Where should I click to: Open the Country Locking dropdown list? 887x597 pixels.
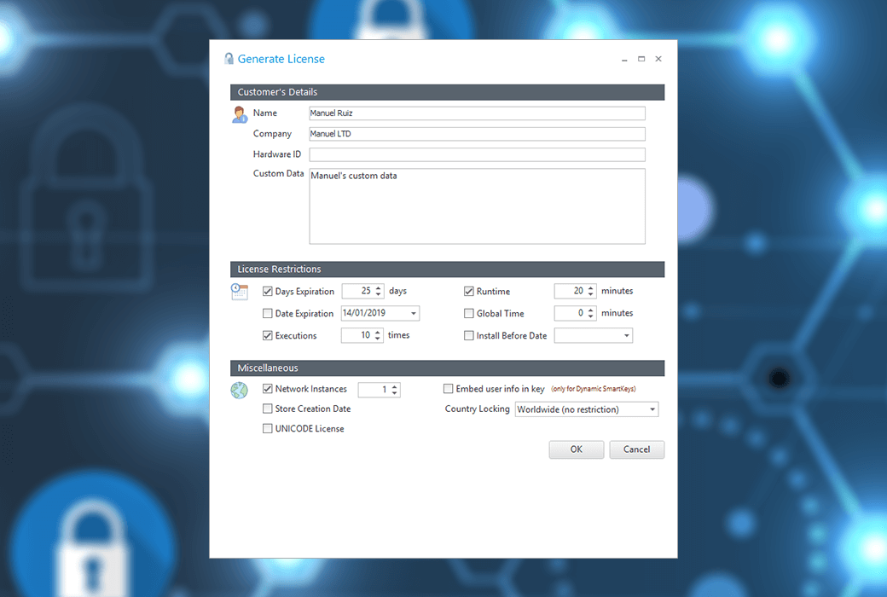click(652, 410)
